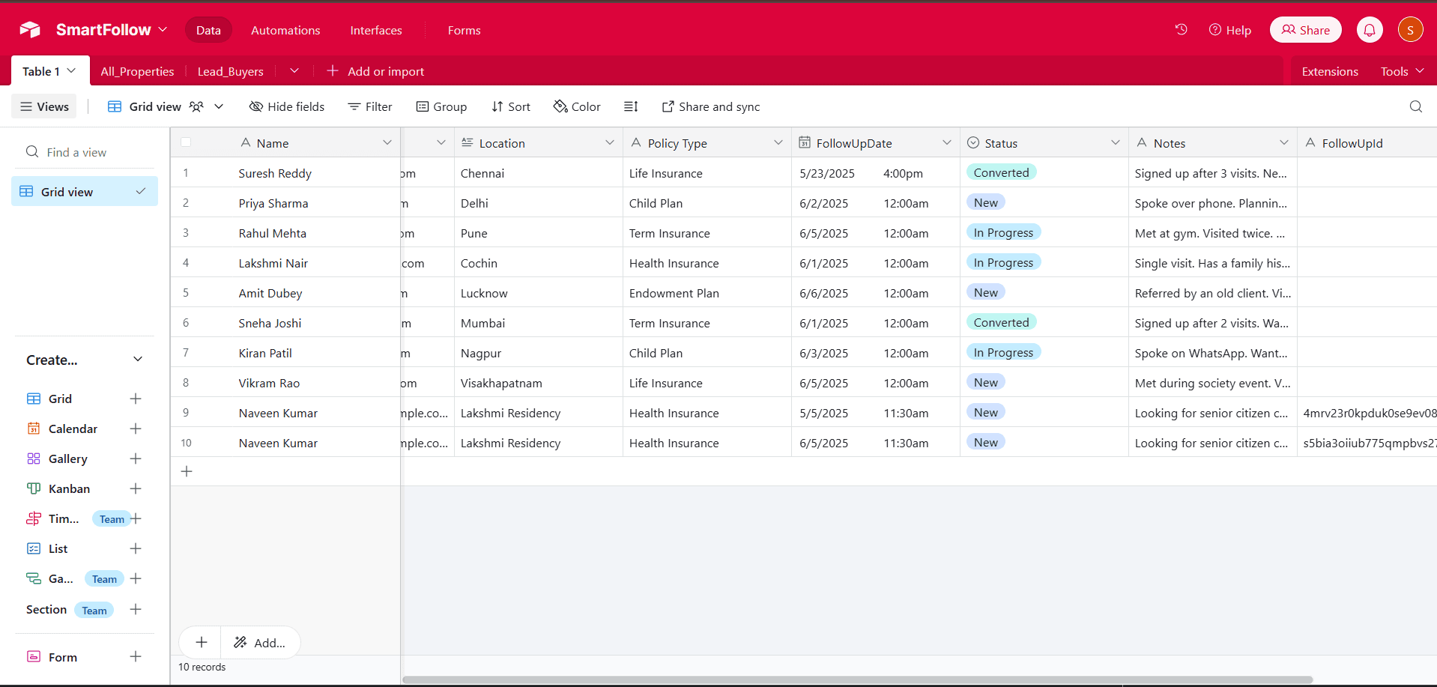This screenshot has height=687, width=1437.
Task: Open the Status column header dropdown
Action: (1115, 142)
